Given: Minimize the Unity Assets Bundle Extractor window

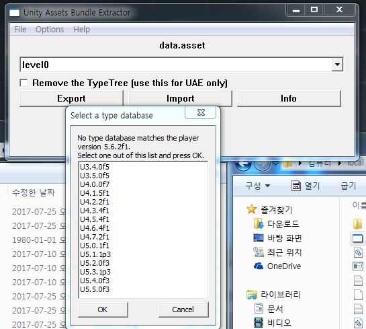Looking at the screenshot, I should click(296, 10).
